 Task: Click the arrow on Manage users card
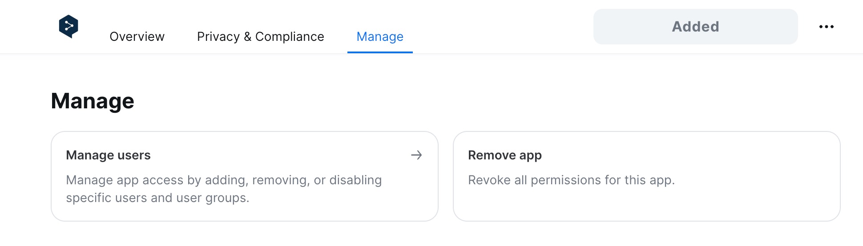click(x=416, y=155)
